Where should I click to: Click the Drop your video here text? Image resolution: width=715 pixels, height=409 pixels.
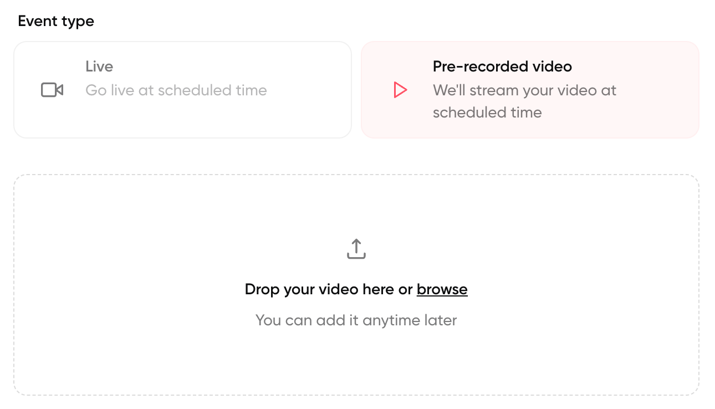tap(328, 289)
